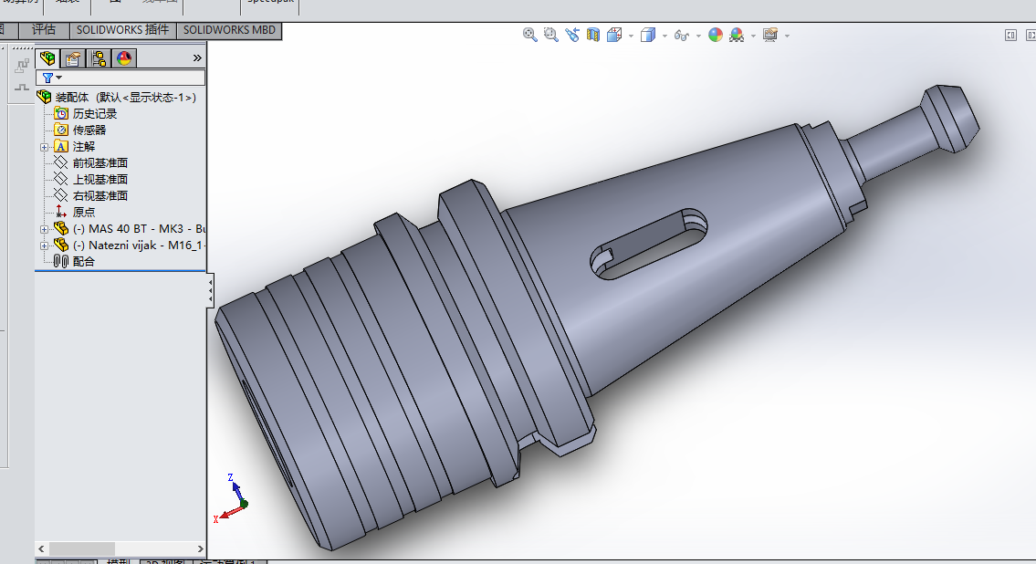Open Display Style dropdown arrow
This screenshot has width=1036, height=564.
(664, 36)
